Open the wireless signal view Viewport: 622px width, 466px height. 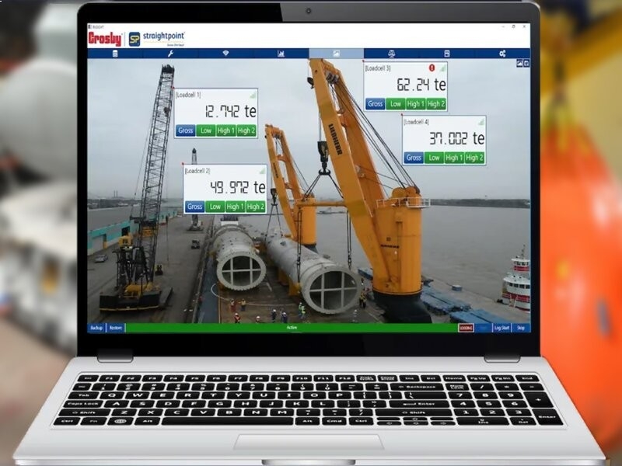226,54
